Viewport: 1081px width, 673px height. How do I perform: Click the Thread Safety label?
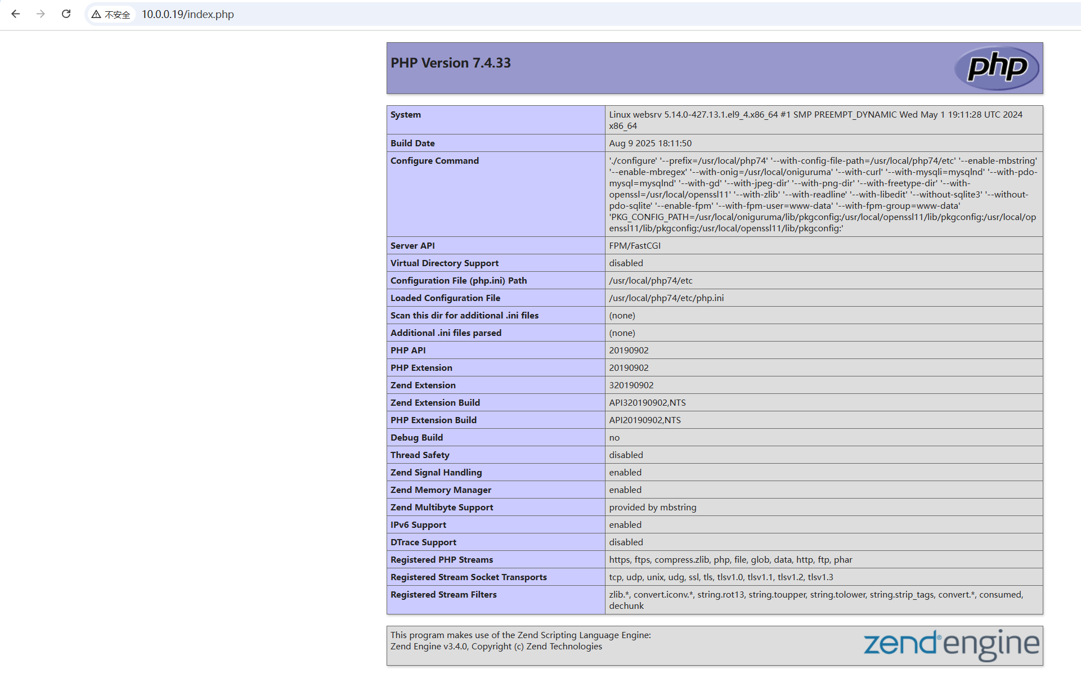[x=420, y=455]
